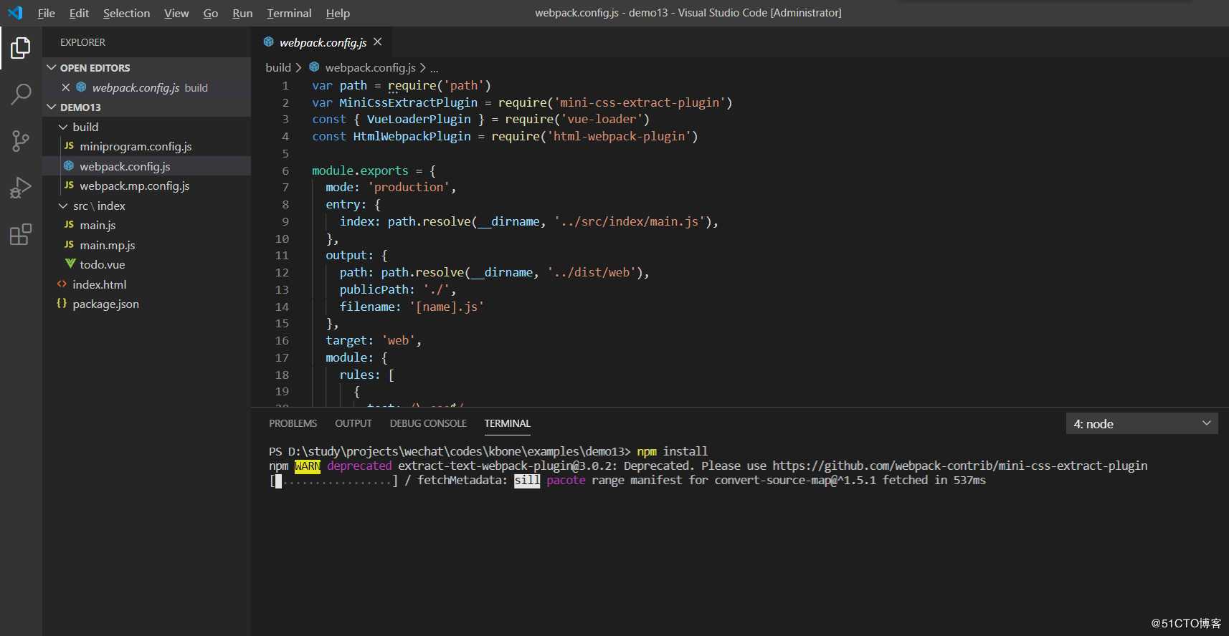Close webpack.config.js in Open Editors list
The height and width of the screenshot is (636, 1229).
[x=66, y=87]
